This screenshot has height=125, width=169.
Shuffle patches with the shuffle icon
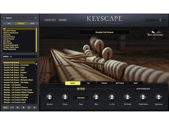coord(12,107)
